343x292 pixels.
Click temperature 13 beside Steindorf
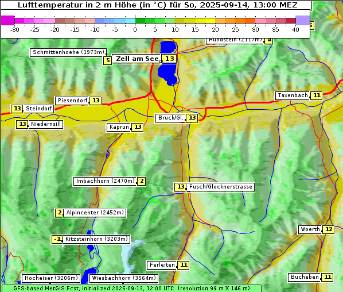[x=17, y=109]
